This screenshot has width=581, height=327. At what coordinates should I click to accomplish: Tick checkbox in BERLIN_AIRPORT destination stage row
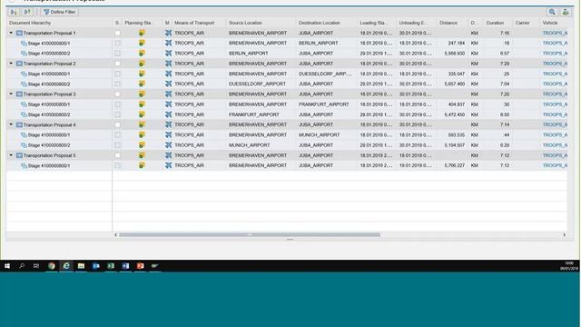[x=117, y=44]
